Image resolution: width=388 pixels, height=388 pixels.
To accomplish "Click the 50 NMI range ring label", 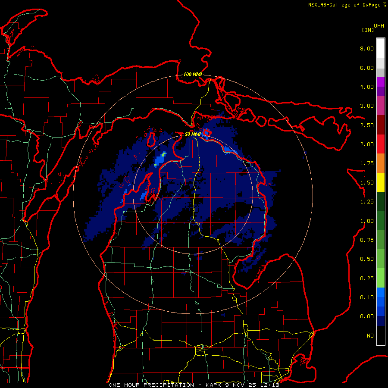I will point(193,134).
